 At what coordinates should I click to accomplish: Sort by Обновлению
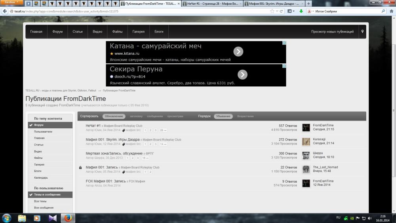tap(114, 116)
